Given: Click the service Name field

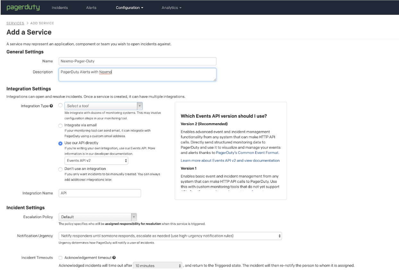Looking at the screenshot, I should point(137,61).
